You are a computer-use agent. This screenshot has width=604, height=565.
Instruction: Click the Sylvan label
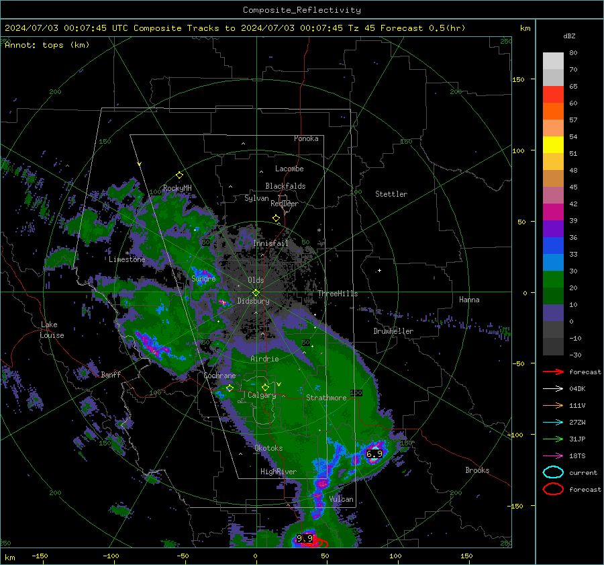pos(256,198)
